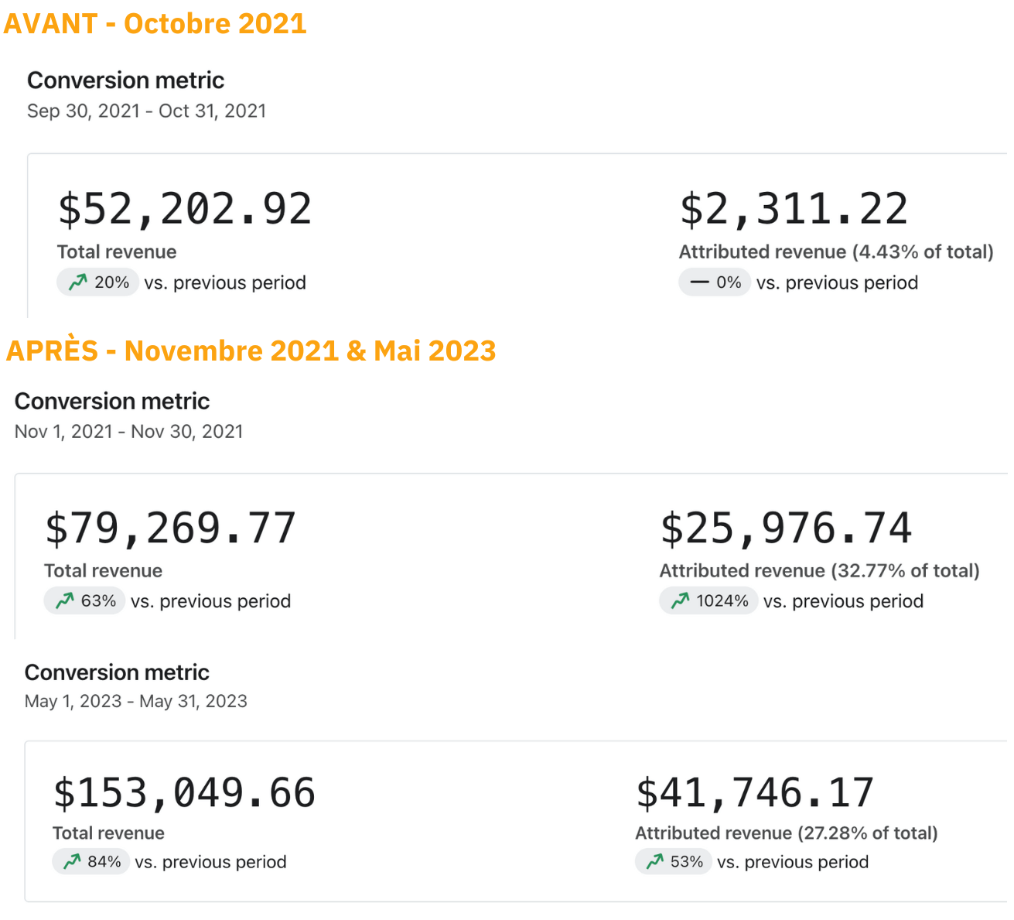Screen dimensions: 1014x920
Task: Click the upward arrow icon beside 1024%
Action: click(680, 600)
